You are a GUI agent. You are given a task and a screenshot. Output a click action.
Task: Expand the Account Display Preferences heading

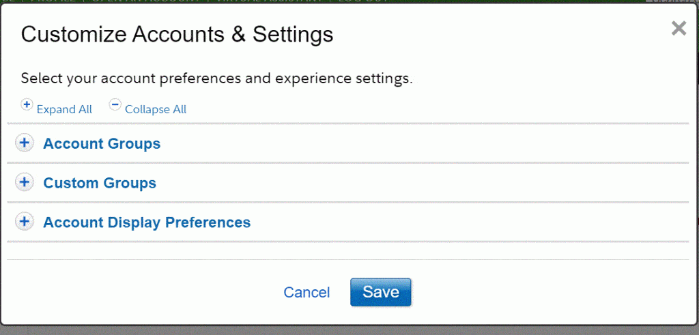[x=147, y=222]
